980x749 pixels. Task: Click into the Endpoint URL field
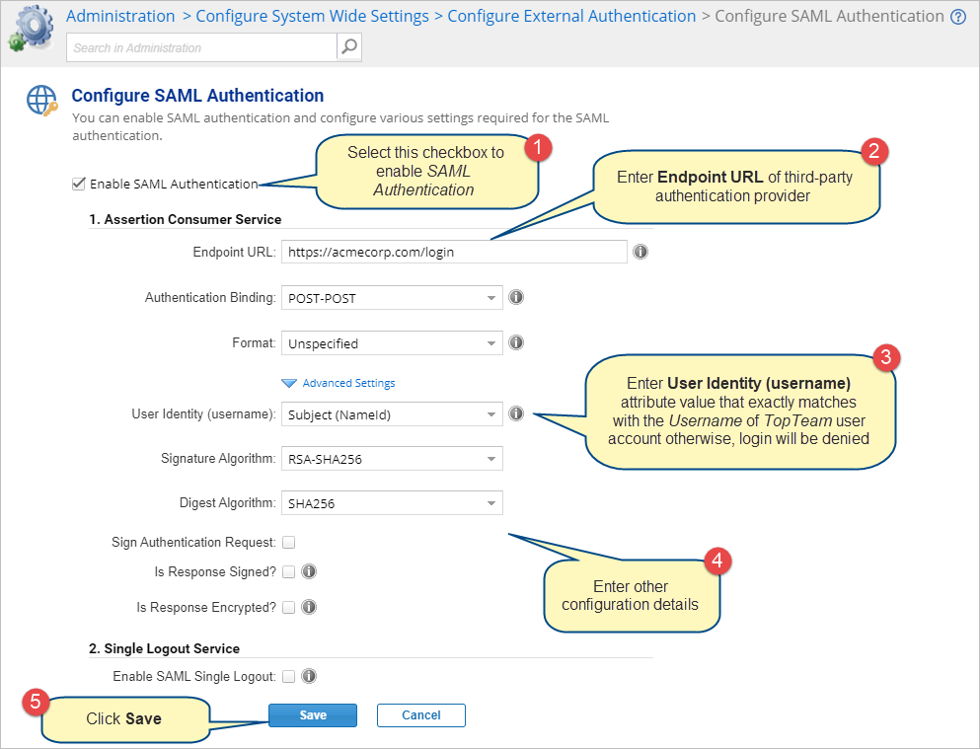point(454,252)
